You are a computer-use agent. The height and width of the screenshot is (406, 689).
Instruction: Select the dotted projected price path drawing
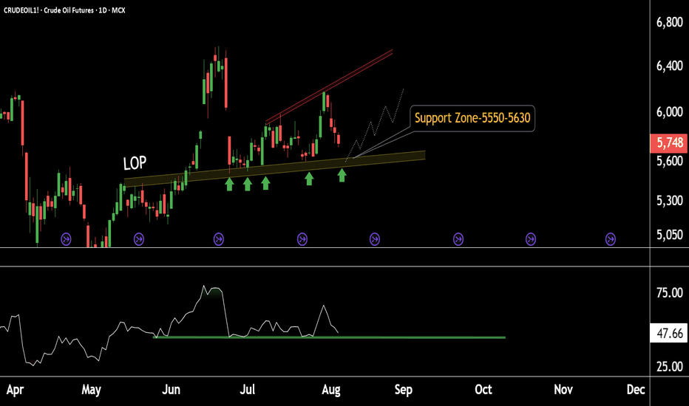coord(375,125)
